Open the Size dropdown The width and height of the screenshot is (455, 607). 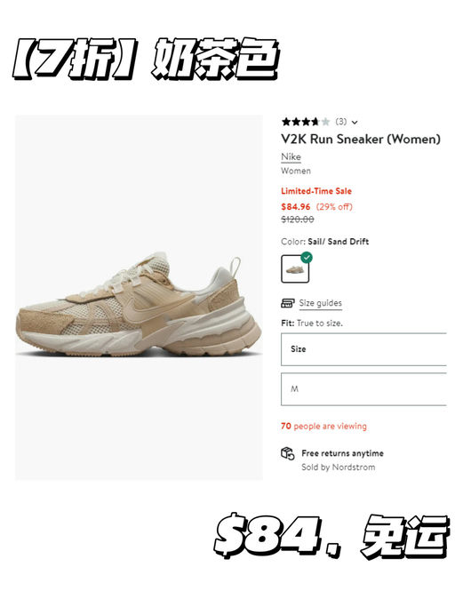click(363, 349)
